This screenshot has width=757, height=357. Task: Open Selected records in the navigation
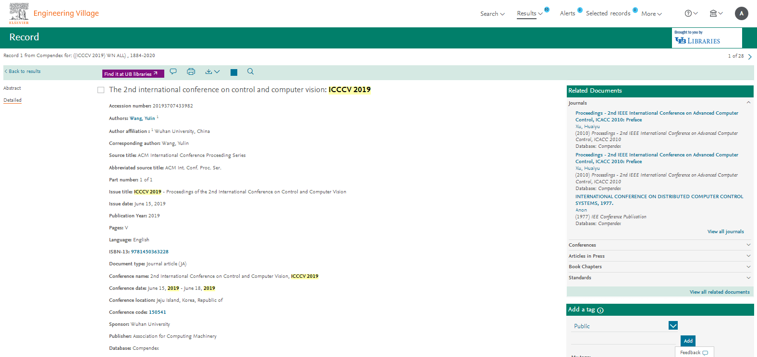pos(608,13)
